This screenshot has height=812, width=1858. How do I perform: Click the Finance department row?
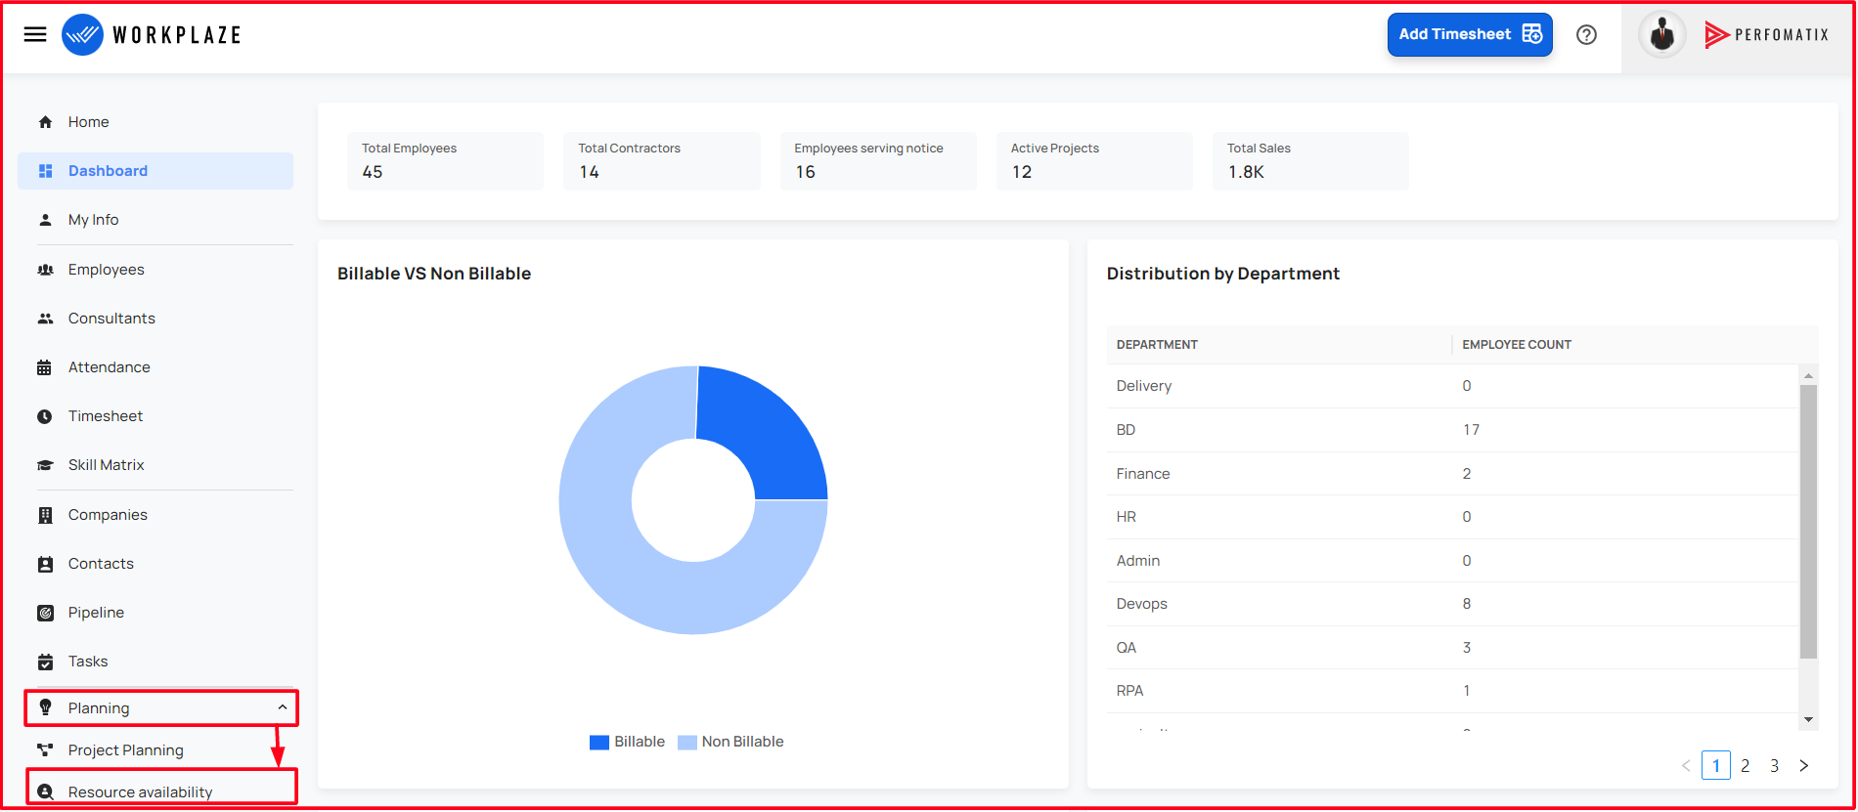point(1452,474)
